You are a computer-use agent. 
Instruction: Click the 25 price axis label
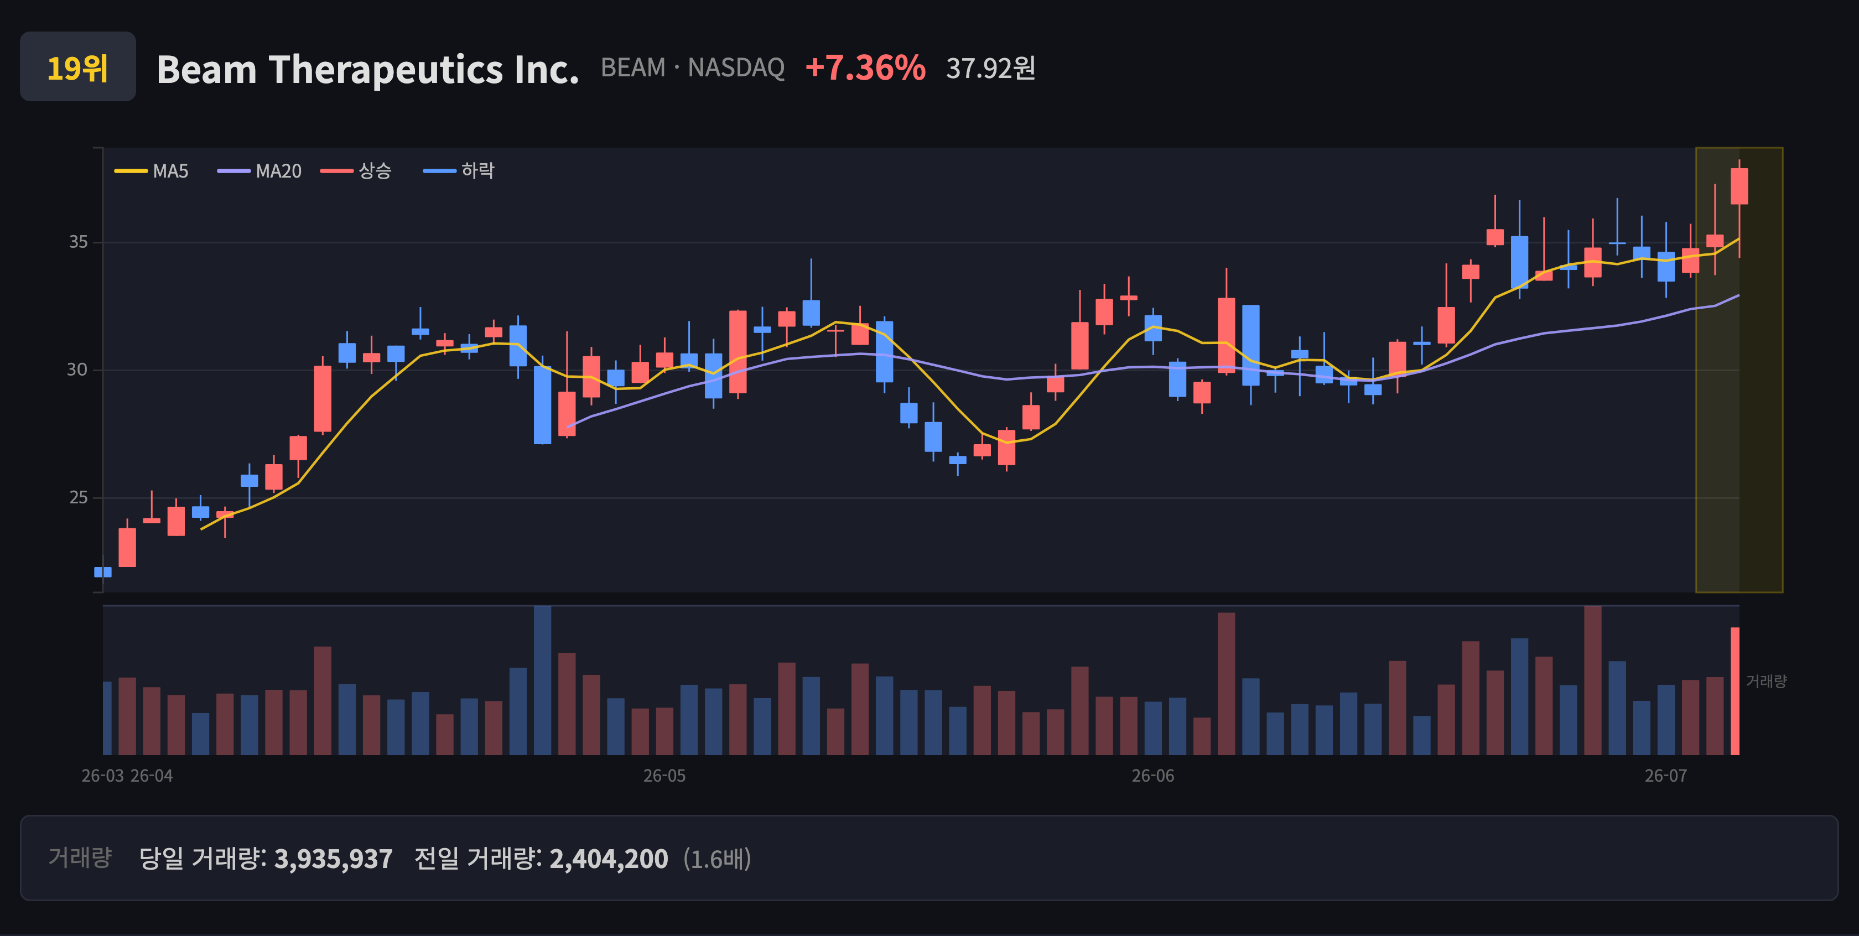(x=78, y=497)
